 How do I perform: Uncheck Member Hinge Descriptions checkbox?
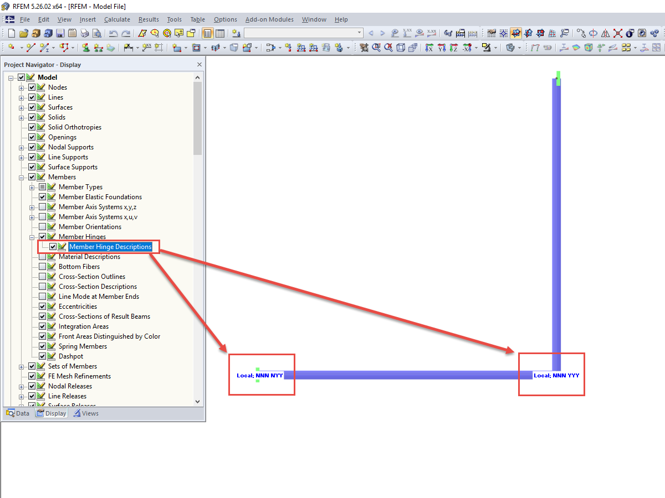[x=53, y=247]
